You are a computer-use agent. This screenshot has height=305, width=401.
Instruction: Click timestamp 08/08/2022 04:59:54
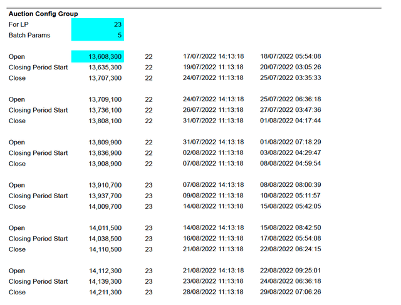coord(291,164)
